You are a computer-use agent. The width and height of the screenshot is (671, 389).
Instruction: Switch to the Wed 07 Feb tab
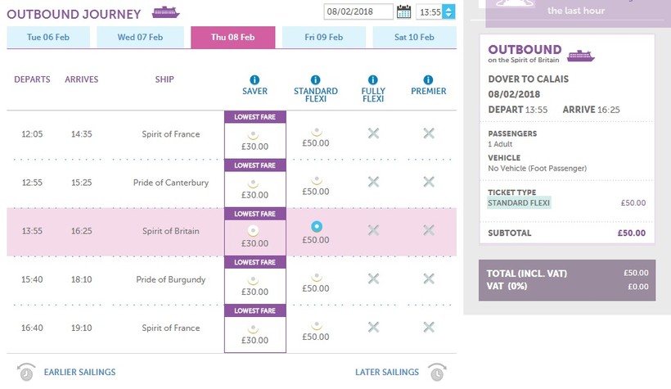[x=140, y=37]
